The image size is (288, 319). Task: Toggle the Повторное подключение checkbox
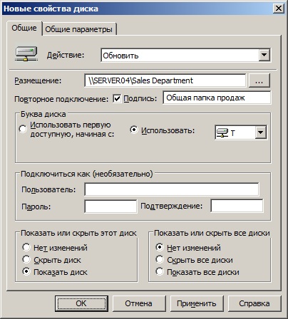(x=117, y=98)
